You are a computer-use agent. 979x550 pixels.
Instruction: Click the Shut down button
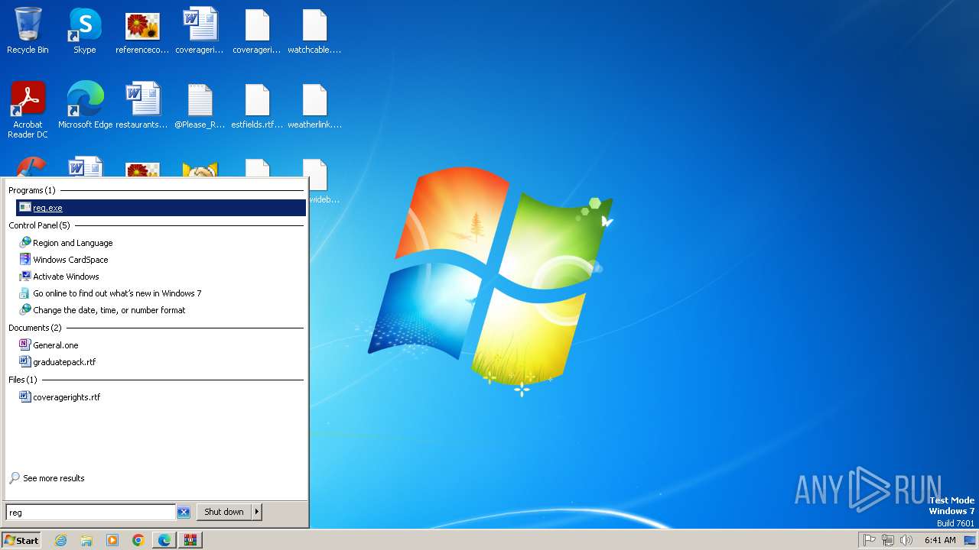pyautogui.click(x=224, y=512)
